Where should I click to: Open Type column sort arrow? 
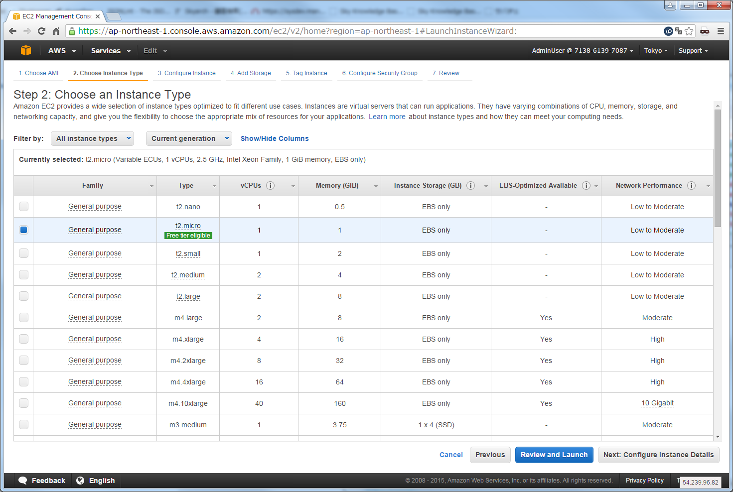pyautogui.click(x=214, y=186)
